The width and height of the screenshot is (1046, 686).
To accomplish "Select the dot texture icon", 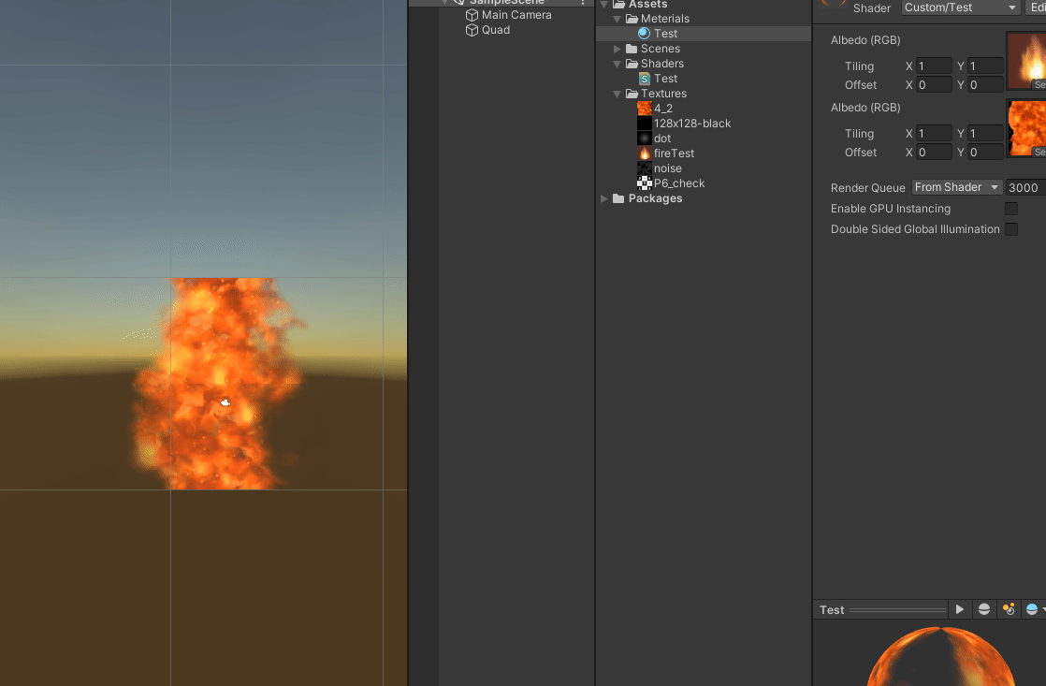I will pos(644,139).
